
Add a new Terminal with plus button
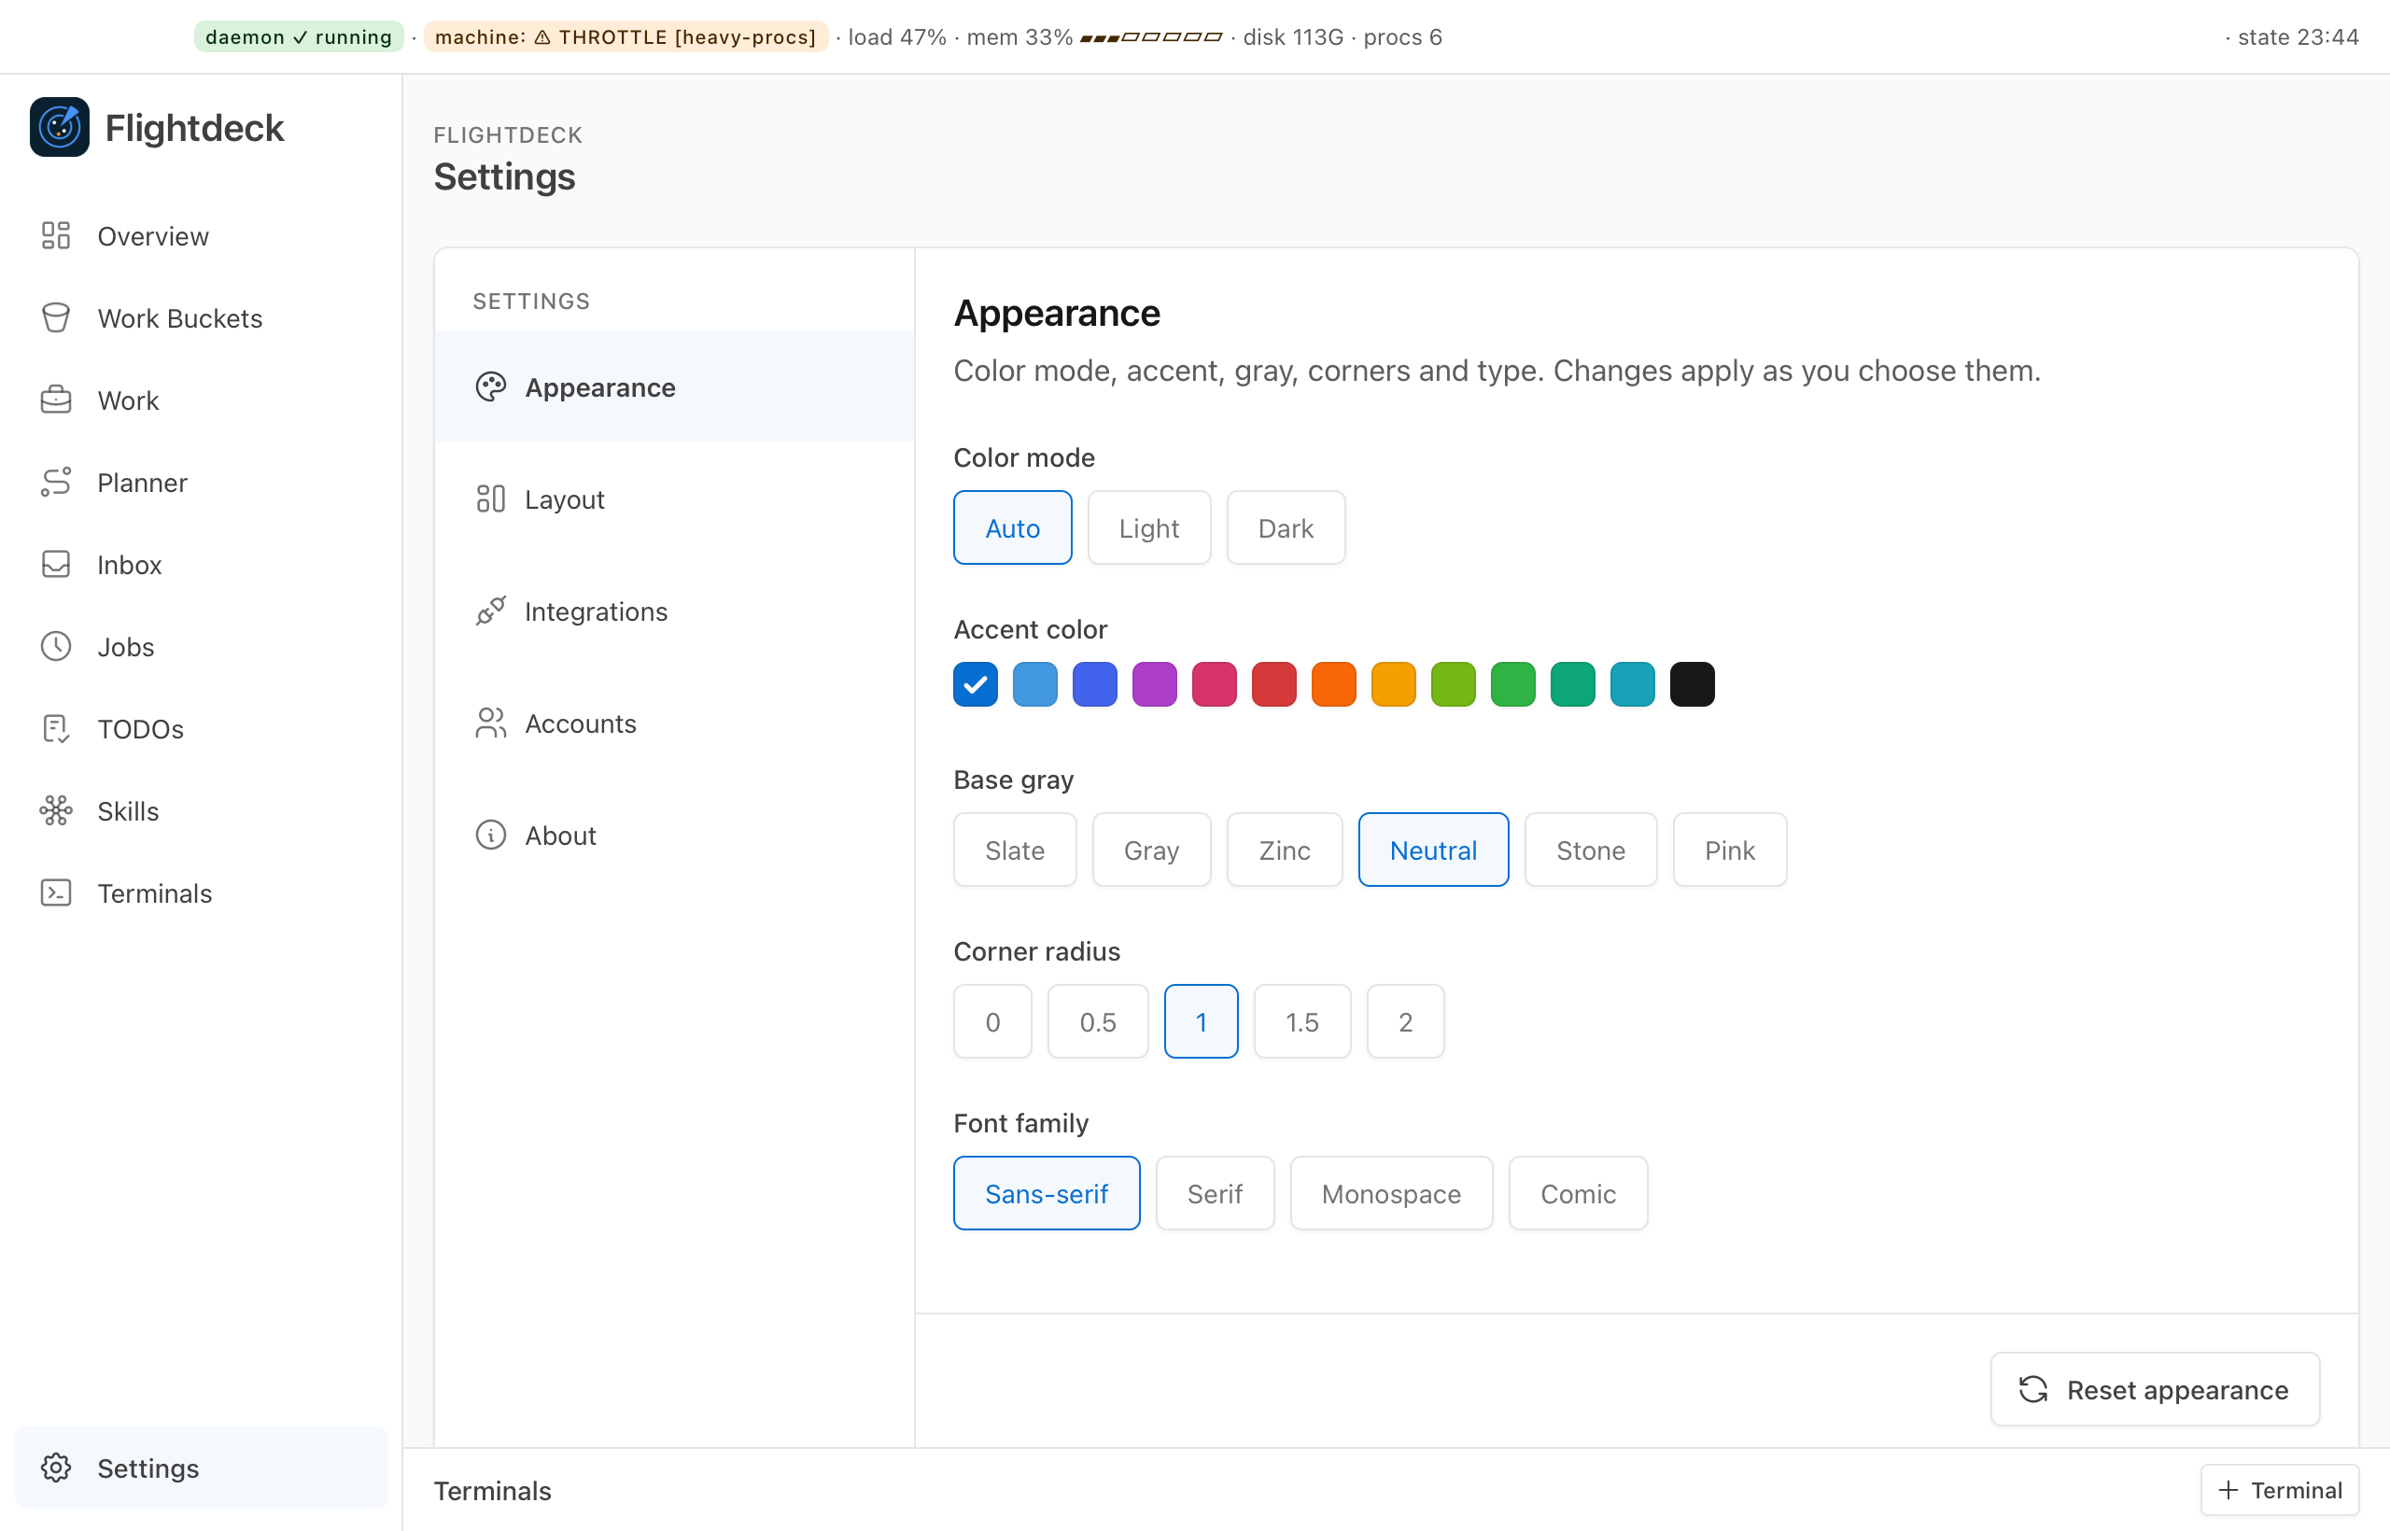pos(2280,1489)
